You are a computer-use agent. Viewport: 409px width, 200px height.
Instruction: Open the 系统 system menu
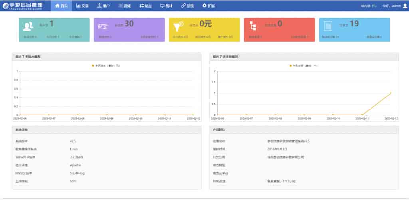coord(187,6)
